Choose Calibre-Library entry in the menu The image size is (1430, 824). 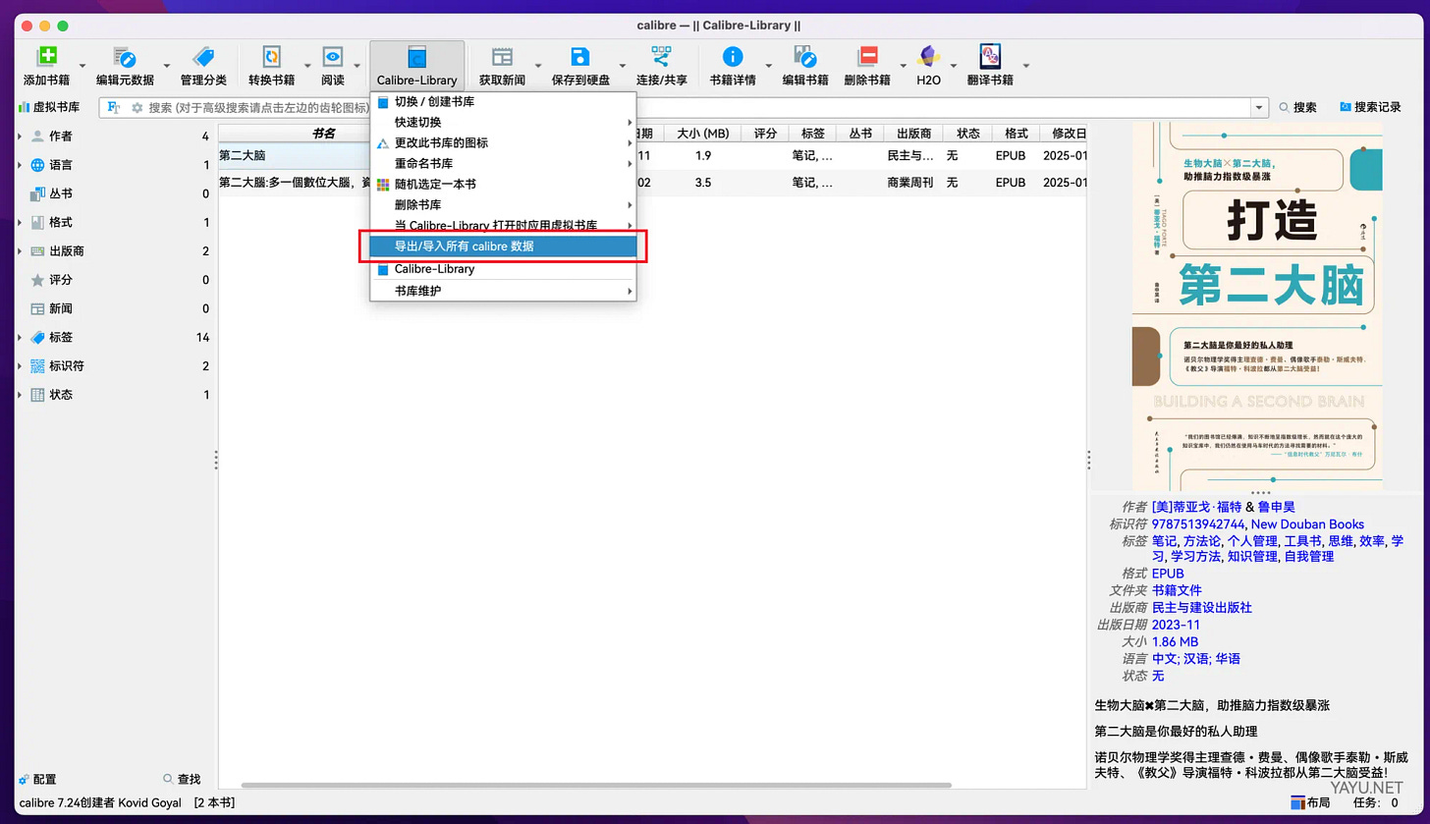click(503, 269)
